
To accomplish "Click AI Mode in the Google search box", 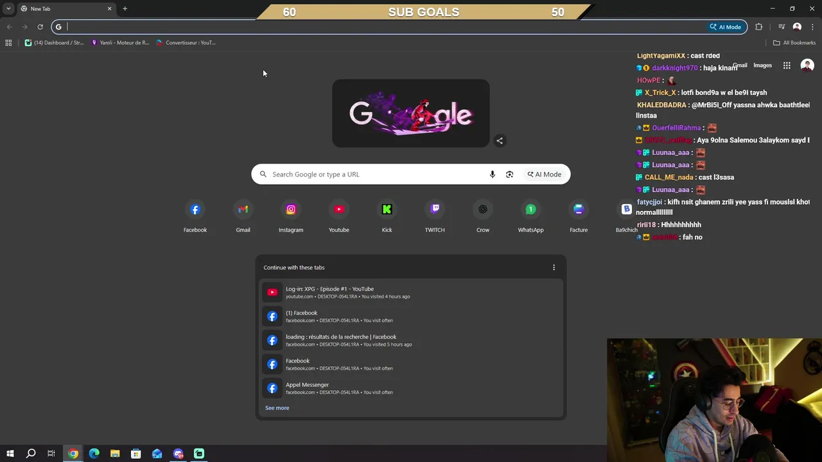I will [x=545, y=175].
